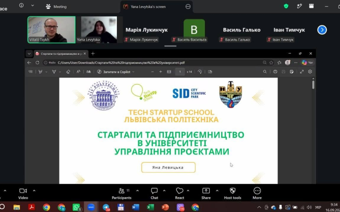Viewport: 340px width, 212px height.
Task: Select the PDF eraser tool
Action: tap(68, 72)
